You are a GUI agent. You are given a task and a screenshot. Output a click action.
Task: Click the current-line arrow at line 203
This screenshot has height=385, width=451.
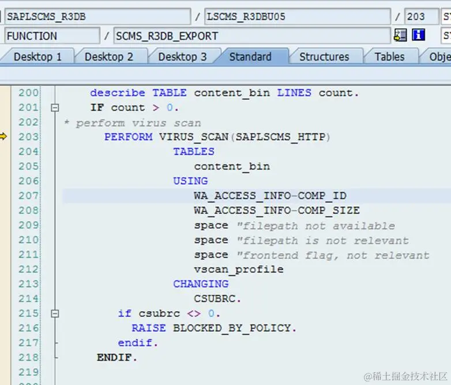click(3, 136)
